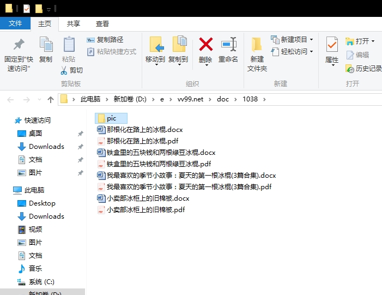Expand chevron after 1038 in address bar
Image resolution: width=382 pixels, height=295 pixels.
(x=265, y=99)
